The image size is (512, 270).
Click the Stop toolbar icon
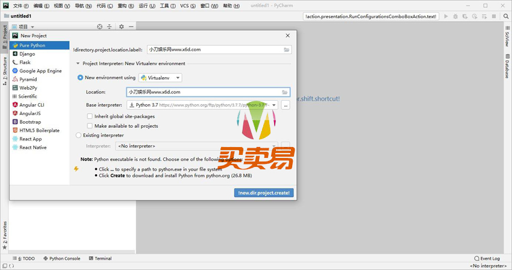click(x=494, y=16)
